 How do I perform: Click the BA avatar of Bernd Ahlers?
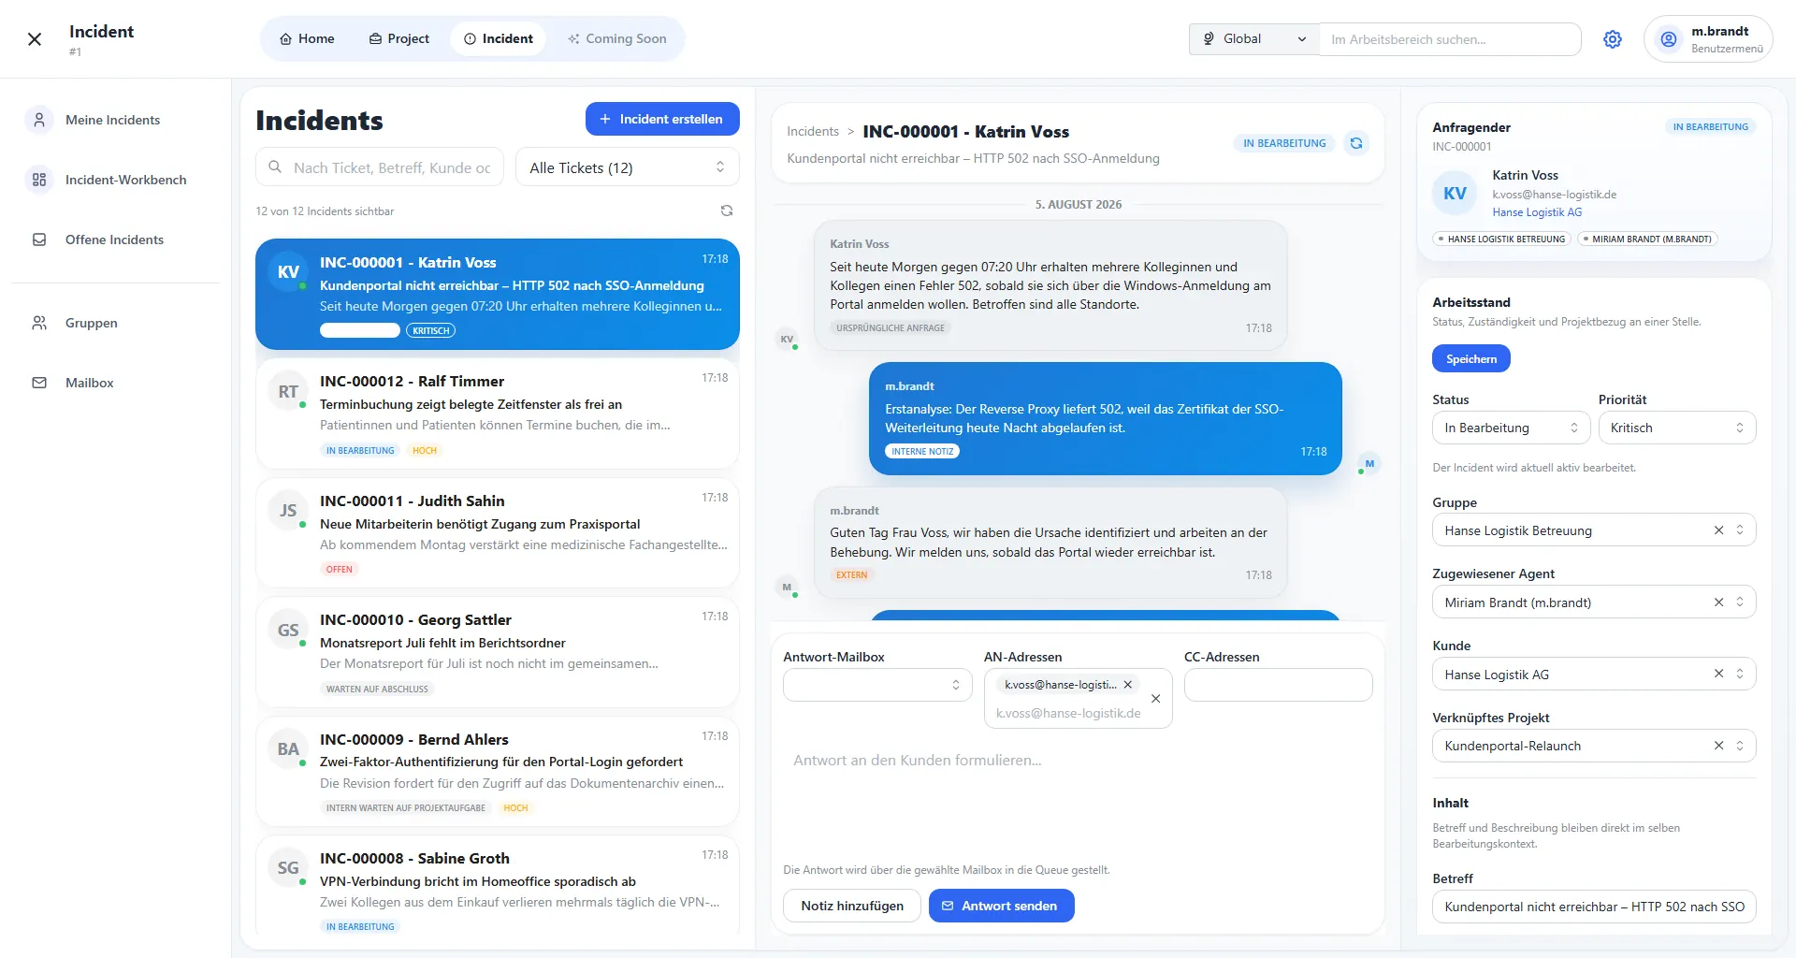288,749
